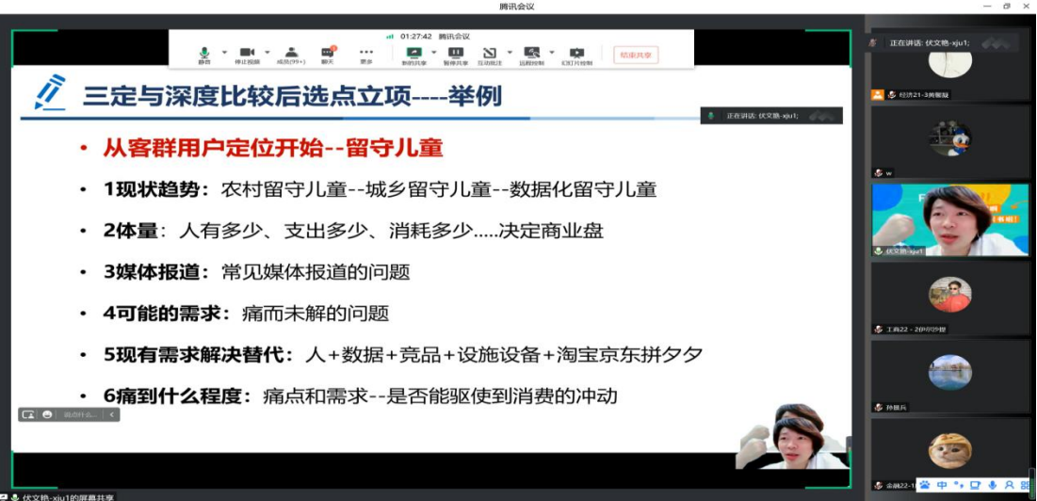
Task: Click the IME user account icon
Action: click(1009, 485)
